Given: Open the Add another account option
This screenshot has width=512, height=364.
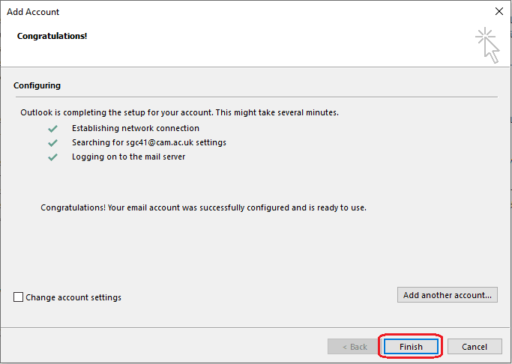Looking at the screenshot, I should click(447, 295).
